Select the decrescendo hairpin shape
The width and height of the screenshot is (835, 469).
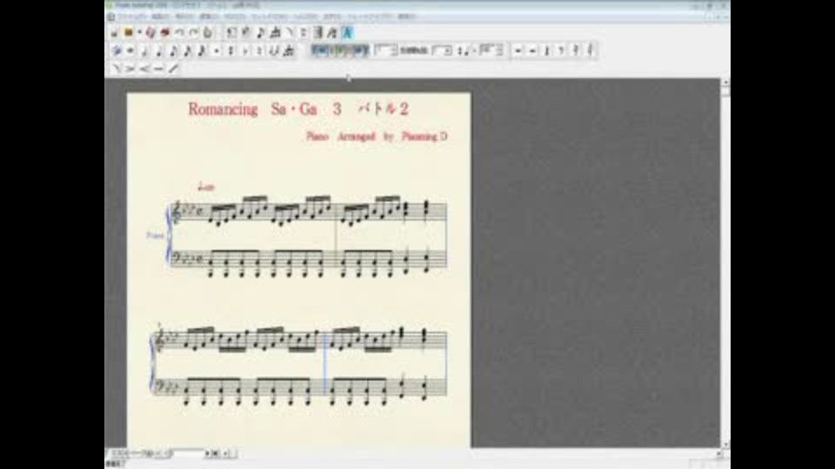click(x=130, y=69)
